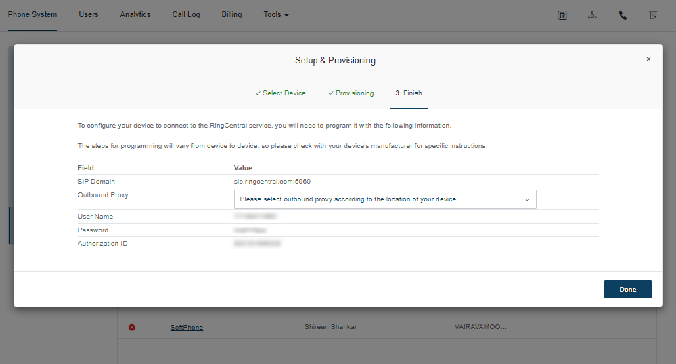Switch to the Users tab

89,15
